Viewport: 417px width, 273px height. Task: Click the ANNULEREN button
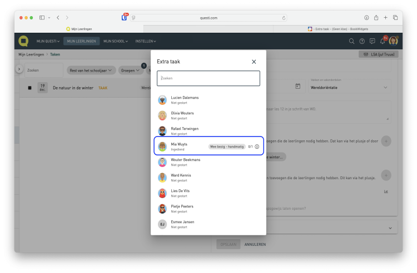[x=255, y=244]
